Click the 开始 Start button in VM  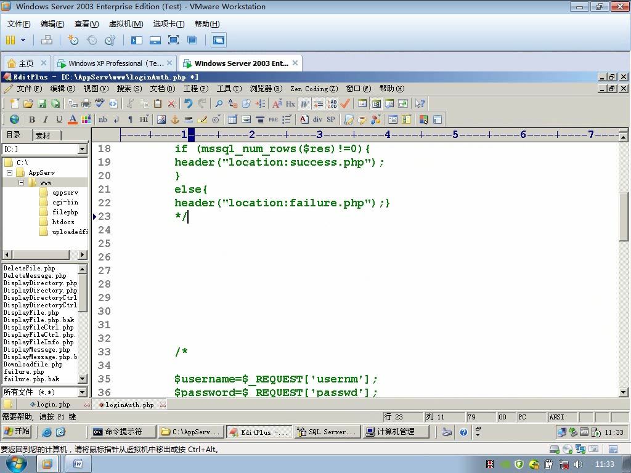coord(17,432)
